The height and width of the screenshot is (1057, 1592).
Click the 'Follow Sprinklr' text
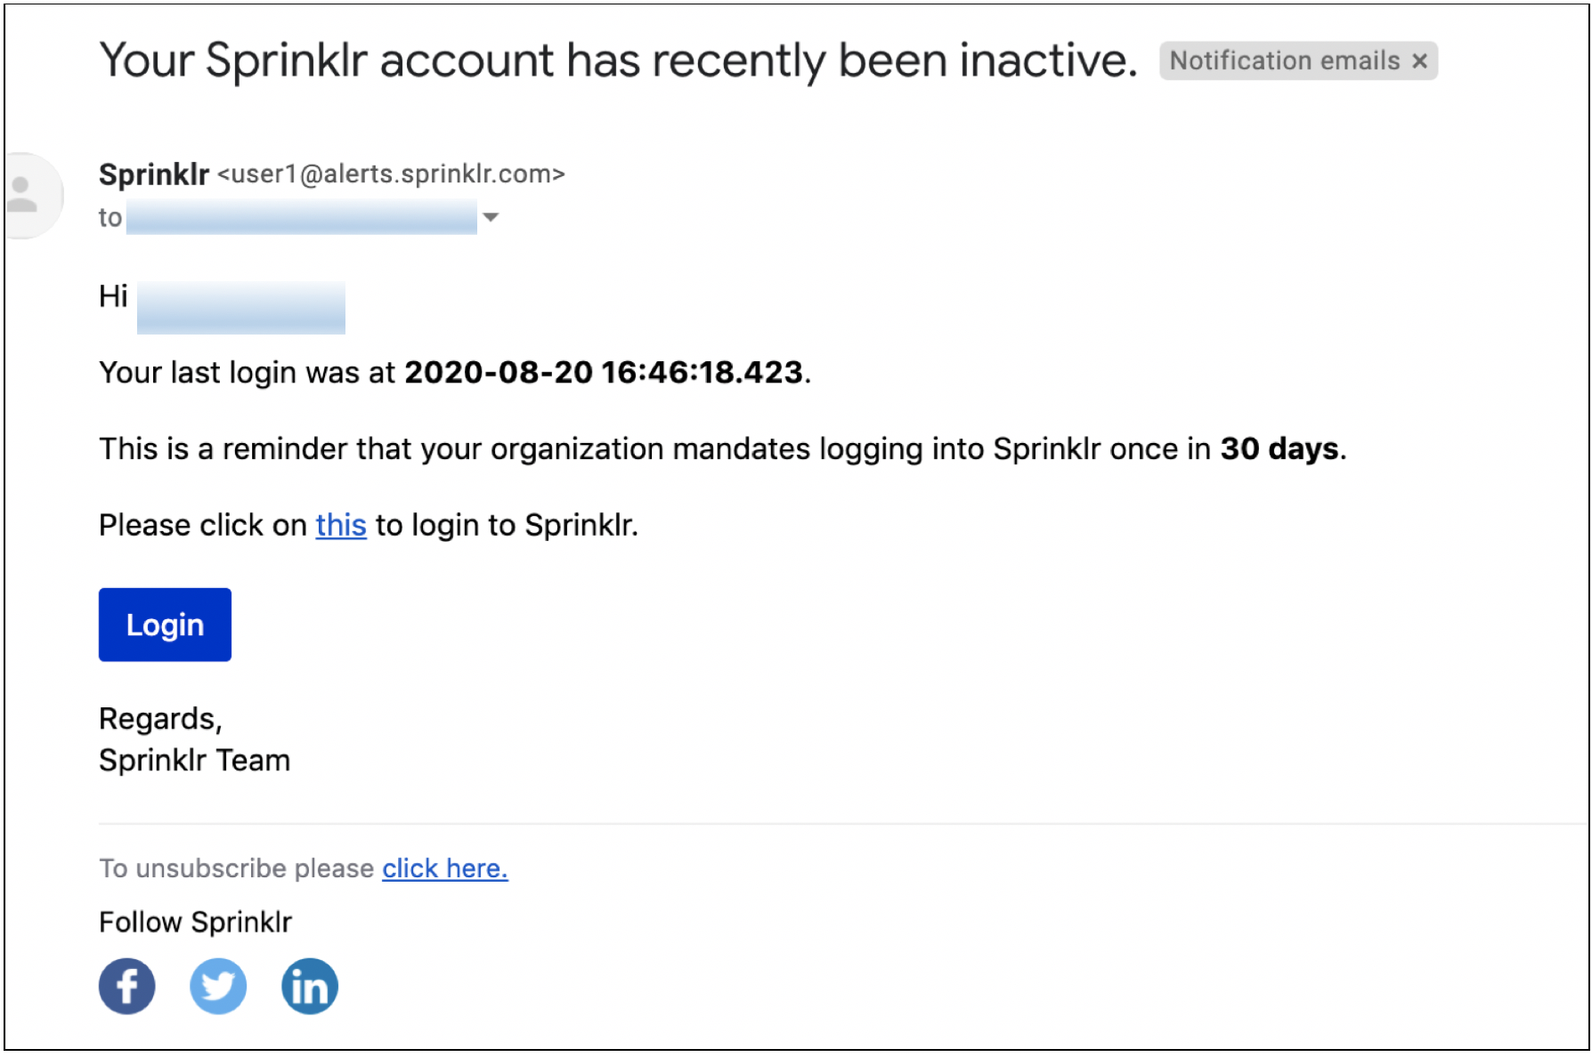(195, 922)
